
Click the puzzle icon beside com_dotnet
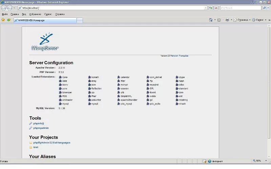click(x=148, y=77)
